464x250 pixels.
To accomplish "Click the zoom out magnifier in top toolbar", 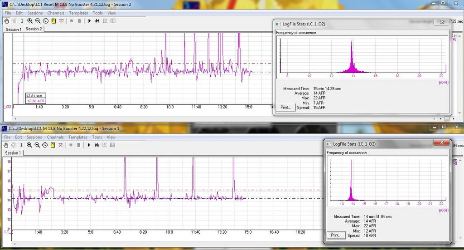I will 38,21.
